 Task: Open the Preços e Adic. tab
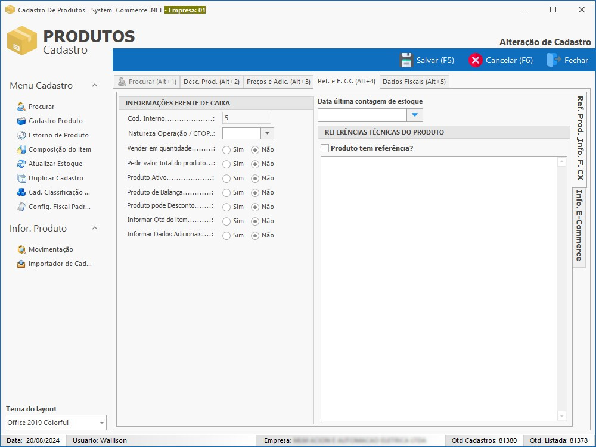[278, 82]
